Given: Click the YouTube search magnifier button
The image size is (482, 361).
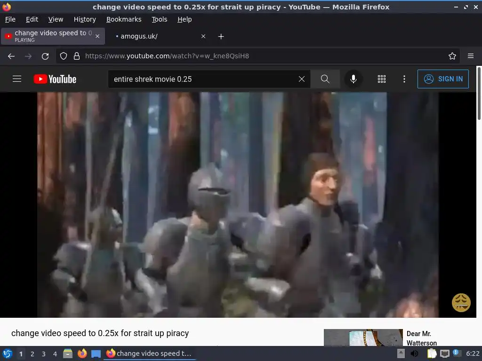Looking at the screenshot, I should coord(325,79).
